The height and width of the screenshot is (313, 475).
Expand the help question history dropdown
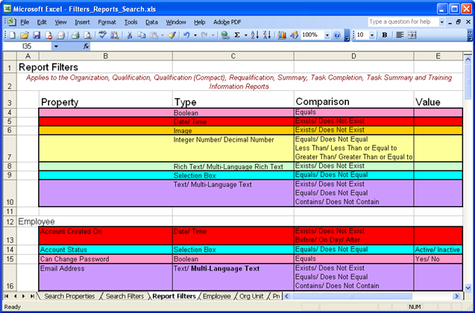point(441,22)
